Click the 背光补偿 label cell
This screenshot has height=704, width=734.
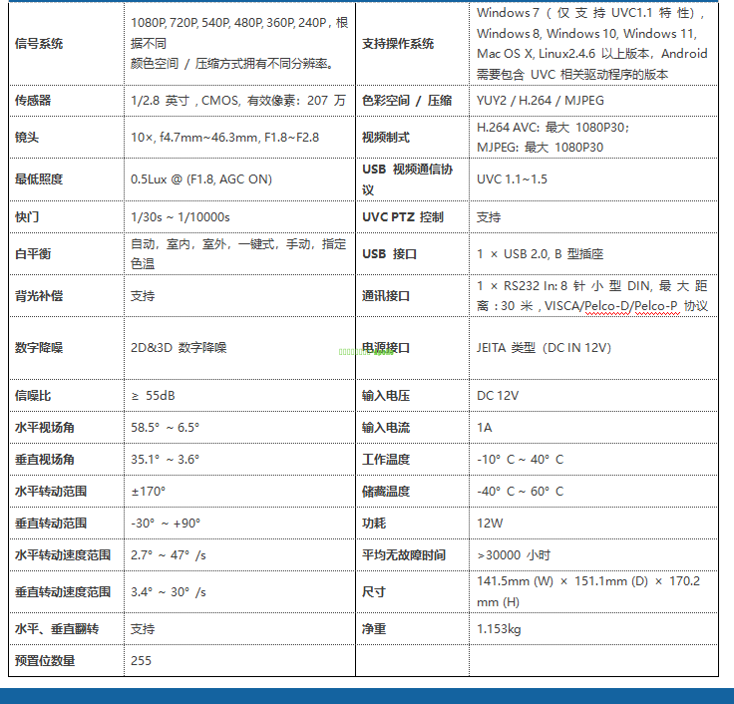click(39, 296)
